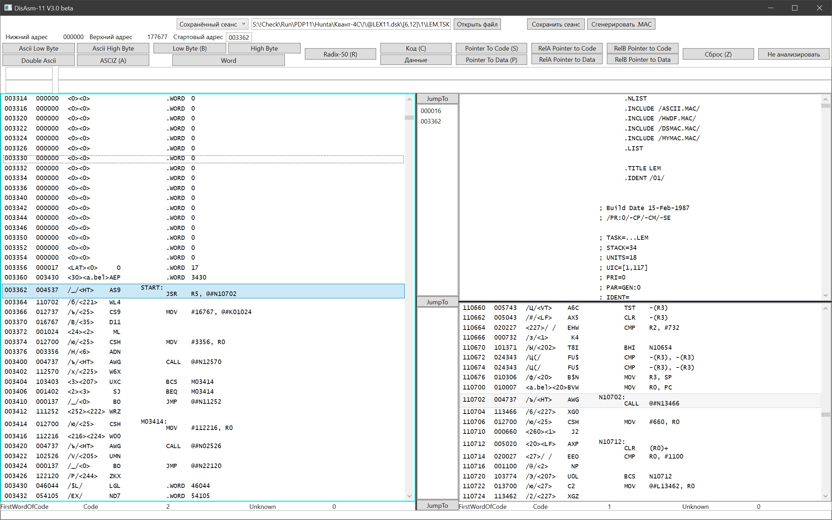Image resolution: width=832 pixels, height=520 pixels.
Task: Select the START label row 003362
Action: [203, 291]
